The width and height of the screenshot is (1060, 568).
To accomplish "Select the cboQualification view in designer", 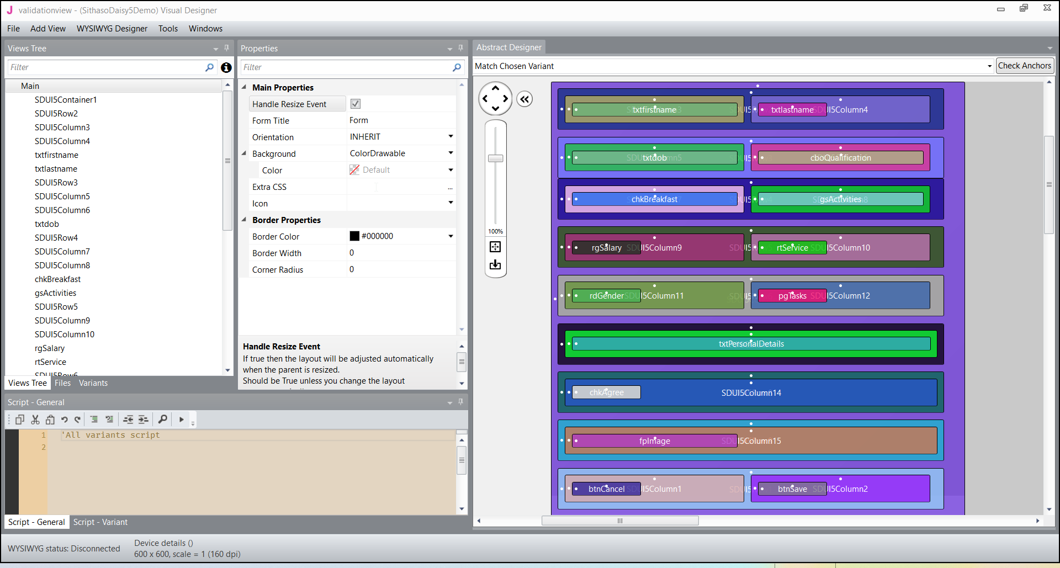I will pyautogui.click(x=841, y=158).
